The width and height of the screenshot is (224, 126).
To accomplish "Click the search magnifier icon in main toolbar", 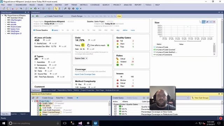I will click(65, 8).
